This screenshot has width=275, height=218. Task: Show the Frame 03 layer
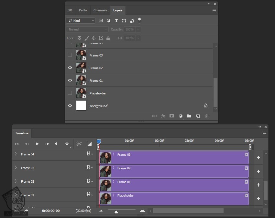point(70,55)
